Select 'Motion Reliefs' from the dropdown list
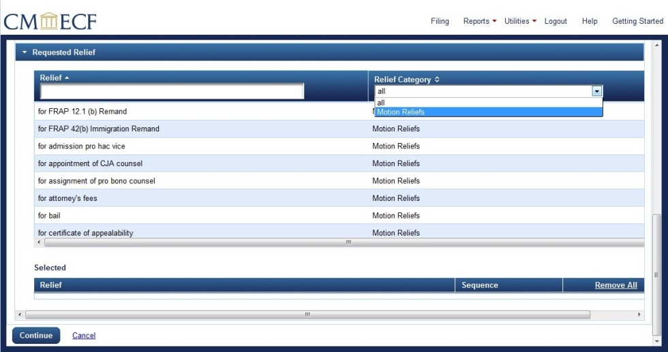The width and height of the screenshot is (668, 352). point(401,112)
